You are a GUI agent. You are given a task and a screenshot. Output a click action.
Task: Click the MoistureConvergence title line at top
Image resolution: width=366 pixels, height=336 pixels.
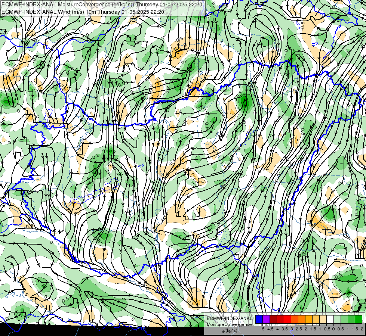(x=102, y=4)
